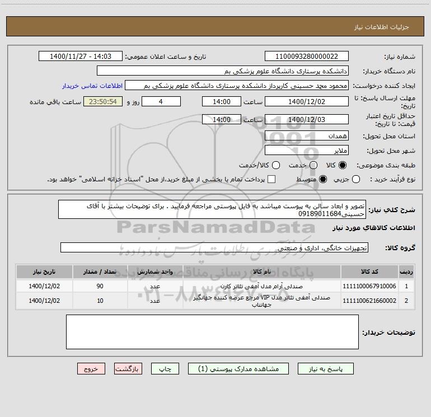Click quantity cell 10
This screenshot has width=431, height=417.
(x=100, y=301)
